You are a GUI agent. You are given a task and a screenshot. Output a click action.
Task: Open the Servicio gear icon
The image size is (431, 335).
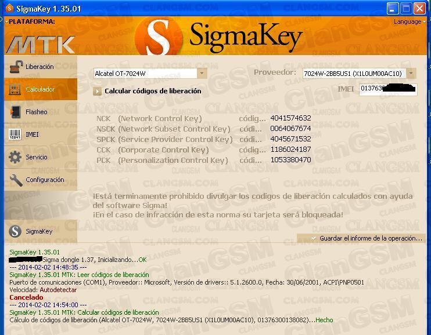click(15, 157)
